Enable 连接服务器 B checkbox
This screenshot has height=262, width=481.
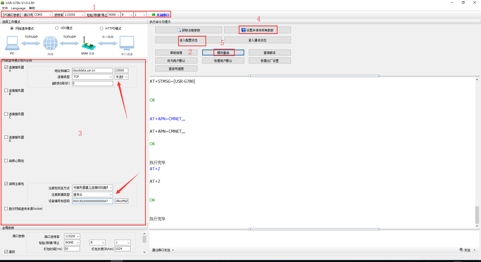[x=6, y=90]
